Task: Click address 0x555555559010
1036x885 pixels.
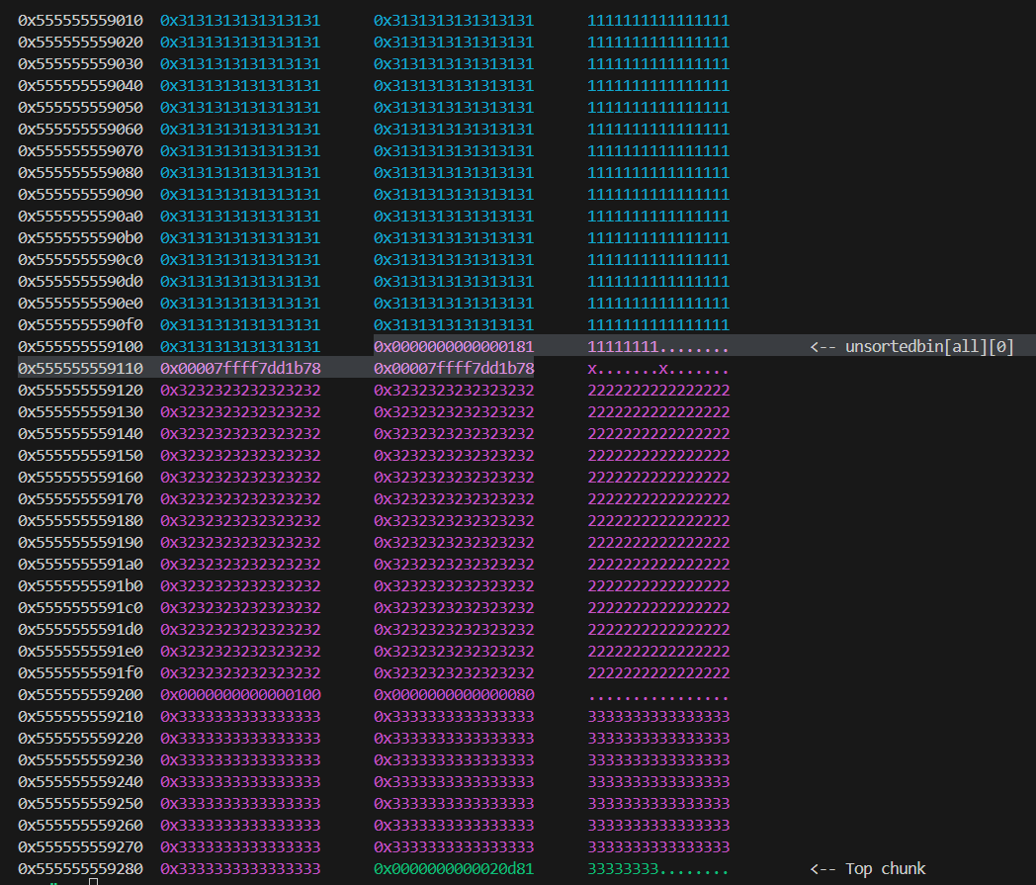Action: [x=80, y=21]
